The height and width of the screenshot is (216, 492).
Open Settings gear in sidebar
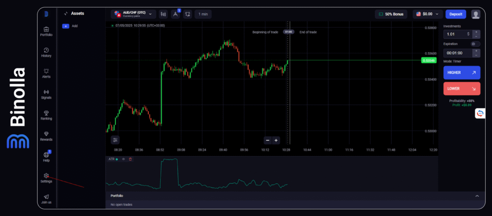pyautogui.click(x=46, y=177)
